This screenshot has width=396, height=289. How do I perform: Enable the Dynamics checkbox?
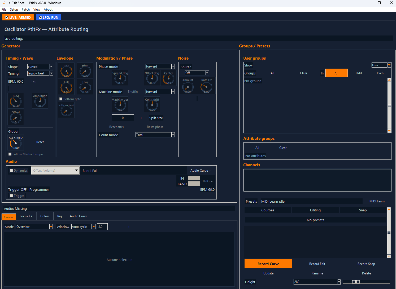pyautogui.click(x=11, y=171)
